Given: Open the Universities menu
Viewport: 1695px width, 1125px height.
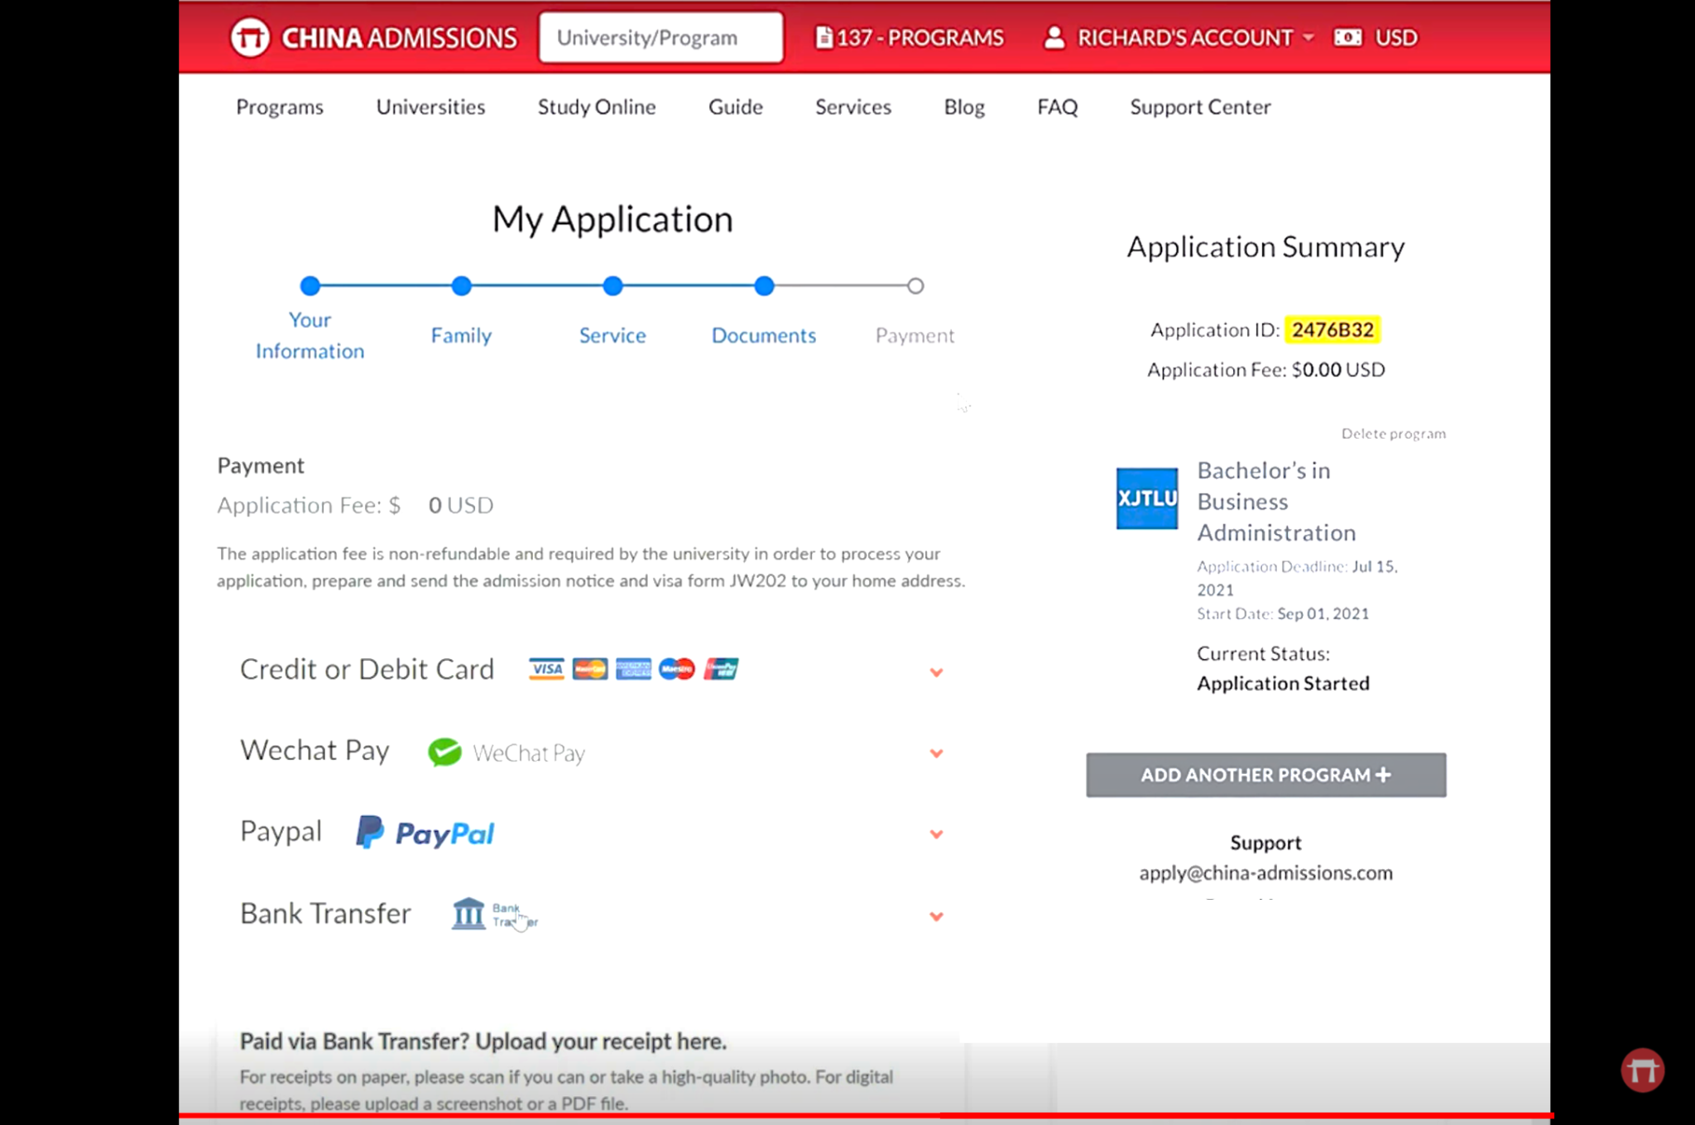Looking at the screenshot, I should click(430, 107).
